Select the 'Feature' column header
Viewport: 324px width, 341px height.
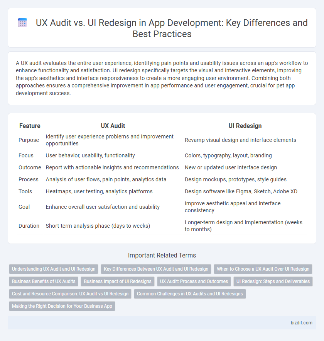pos(29,126)
